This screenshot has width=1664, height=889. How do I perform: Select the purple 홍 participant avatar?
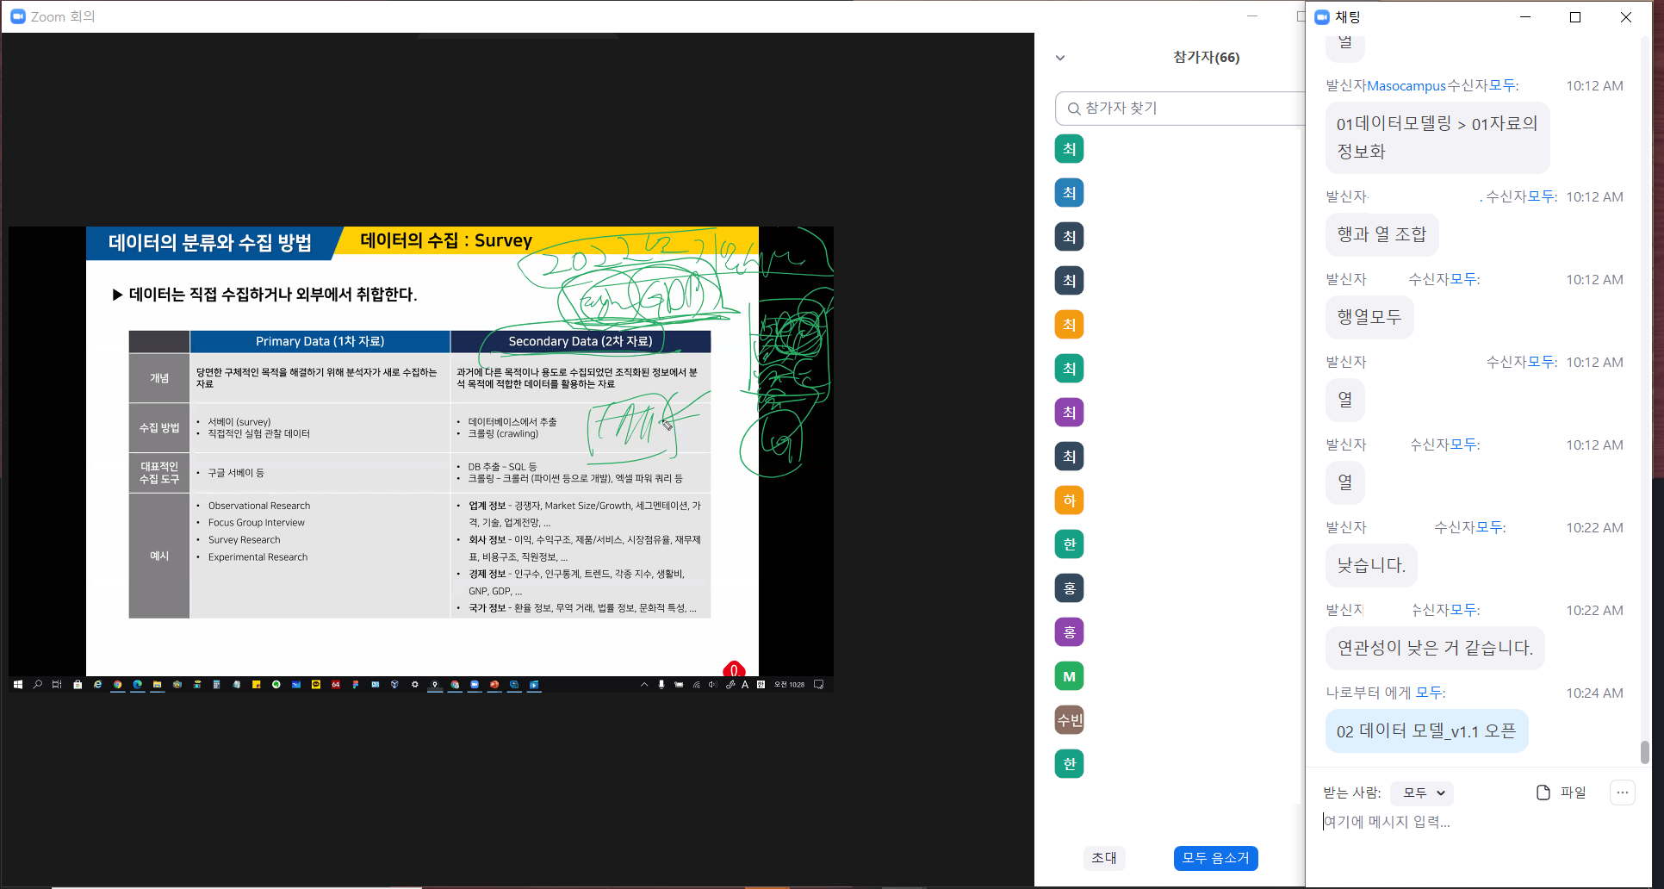pos(1069,632)
